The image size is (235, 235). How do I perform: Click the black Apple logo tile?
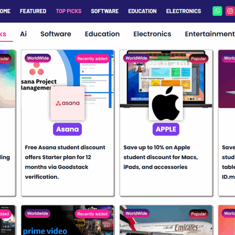coord(166,103)
